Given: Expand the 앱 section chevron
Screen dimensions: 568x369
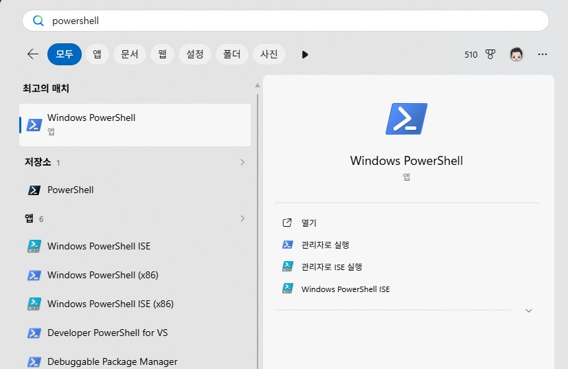Looking at the screenshot, I should pos(242,219).
